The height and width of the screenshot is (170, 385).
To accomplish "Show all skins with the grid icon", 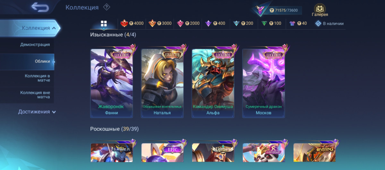I will coord(104,23).
